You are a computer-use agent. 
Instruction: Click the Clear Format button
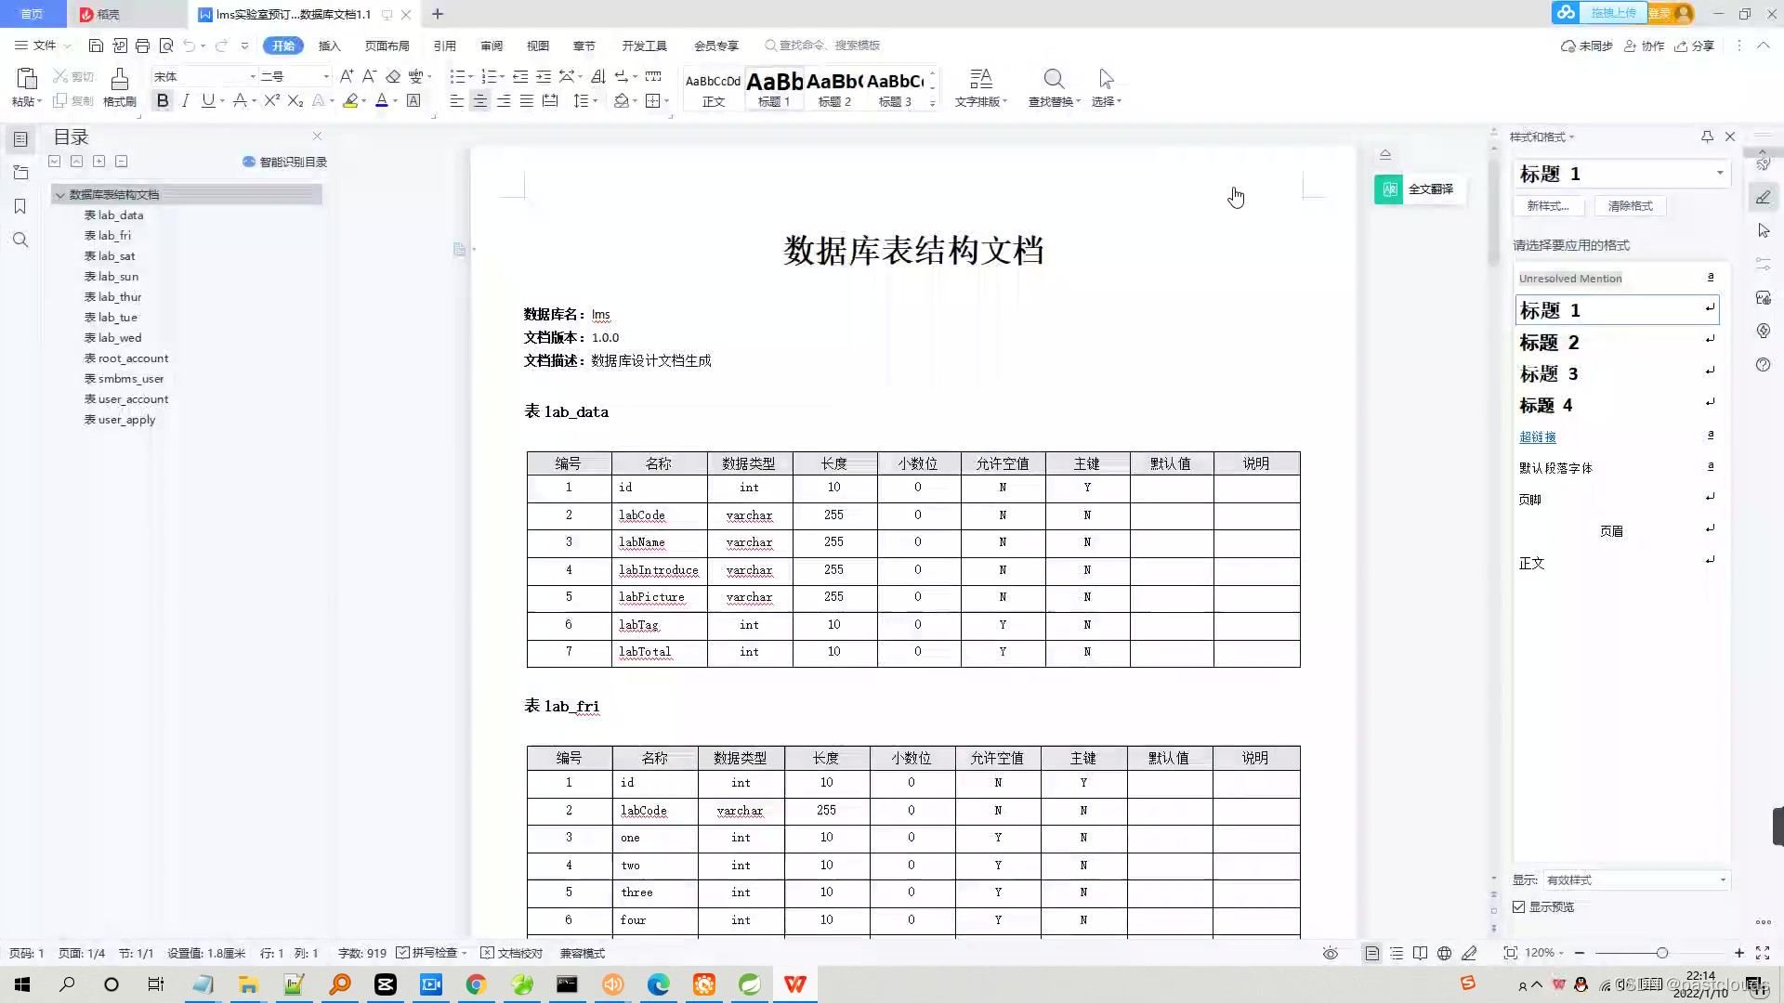(x=1630, y=206)
